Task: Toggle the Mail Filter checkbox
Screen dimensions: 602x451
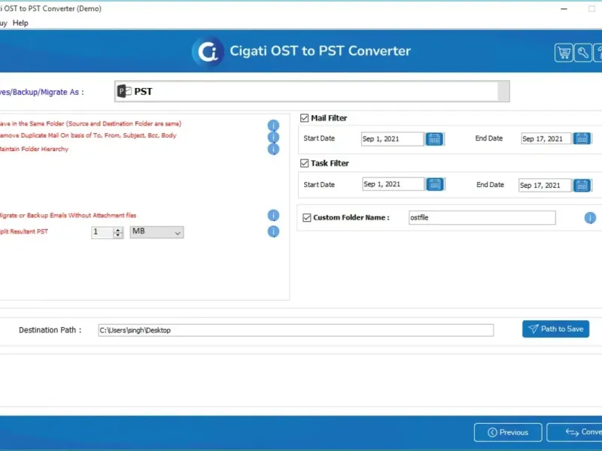Action: point(305,118)
